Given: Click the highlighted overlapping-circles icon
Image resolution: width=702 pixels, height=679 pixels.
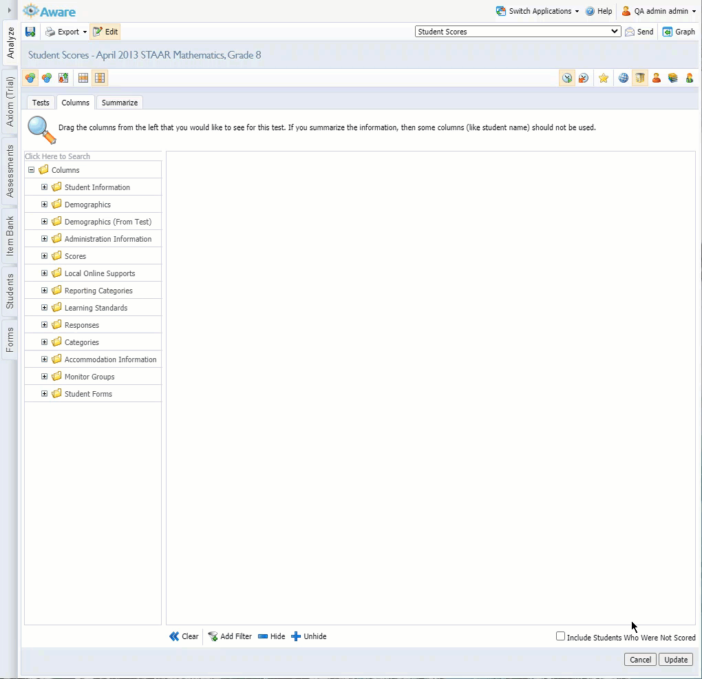Looking at the screenshot, I should 30,78.
